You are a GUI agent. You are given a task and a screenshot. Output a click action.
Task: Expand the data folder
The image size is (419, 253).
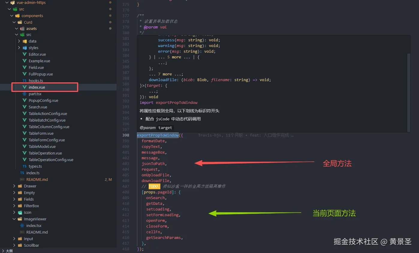(19, 41)
